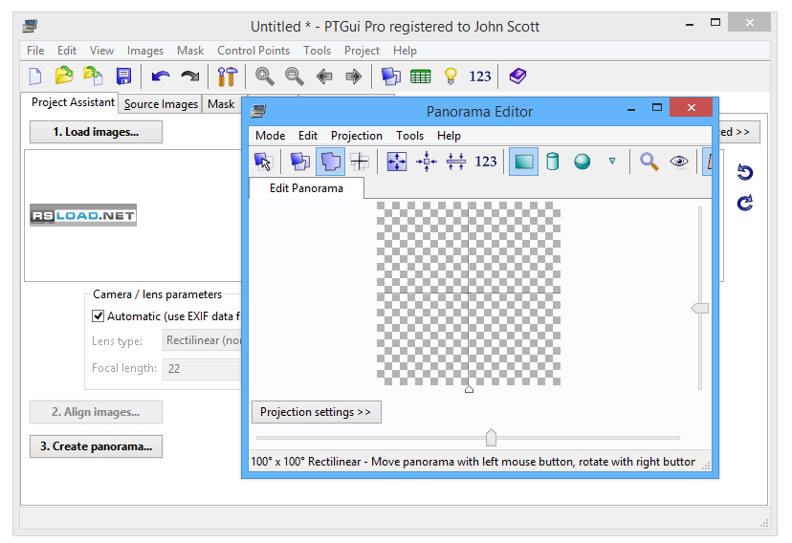
Task: Open the View menu
Action: pyautogui.click(x=101, y=51)
